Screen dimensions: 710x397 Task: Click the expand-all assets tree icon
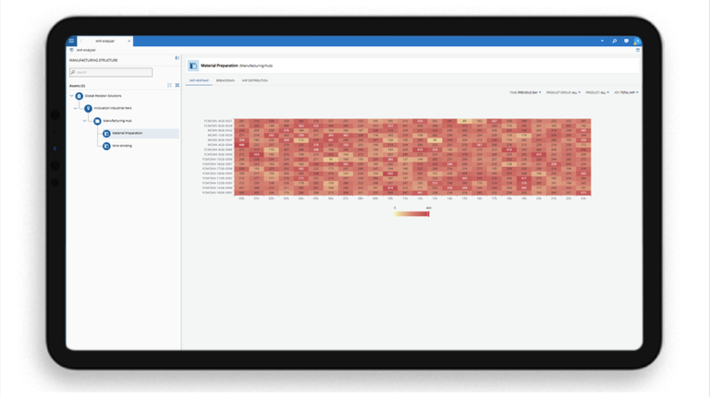coord(169,85)
